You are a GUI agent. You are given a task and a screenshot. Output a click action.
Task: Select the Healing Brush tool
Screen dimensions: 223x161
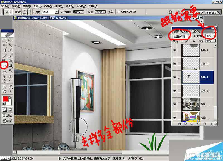(x=4, y=56)
